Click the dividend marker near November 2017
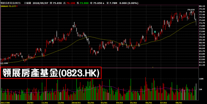Viewport: 207px width, 104px height. click(52, 40)
